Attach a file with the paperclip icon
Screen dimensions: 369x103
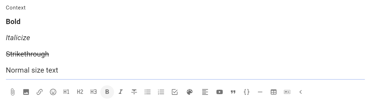coord(12,92)
